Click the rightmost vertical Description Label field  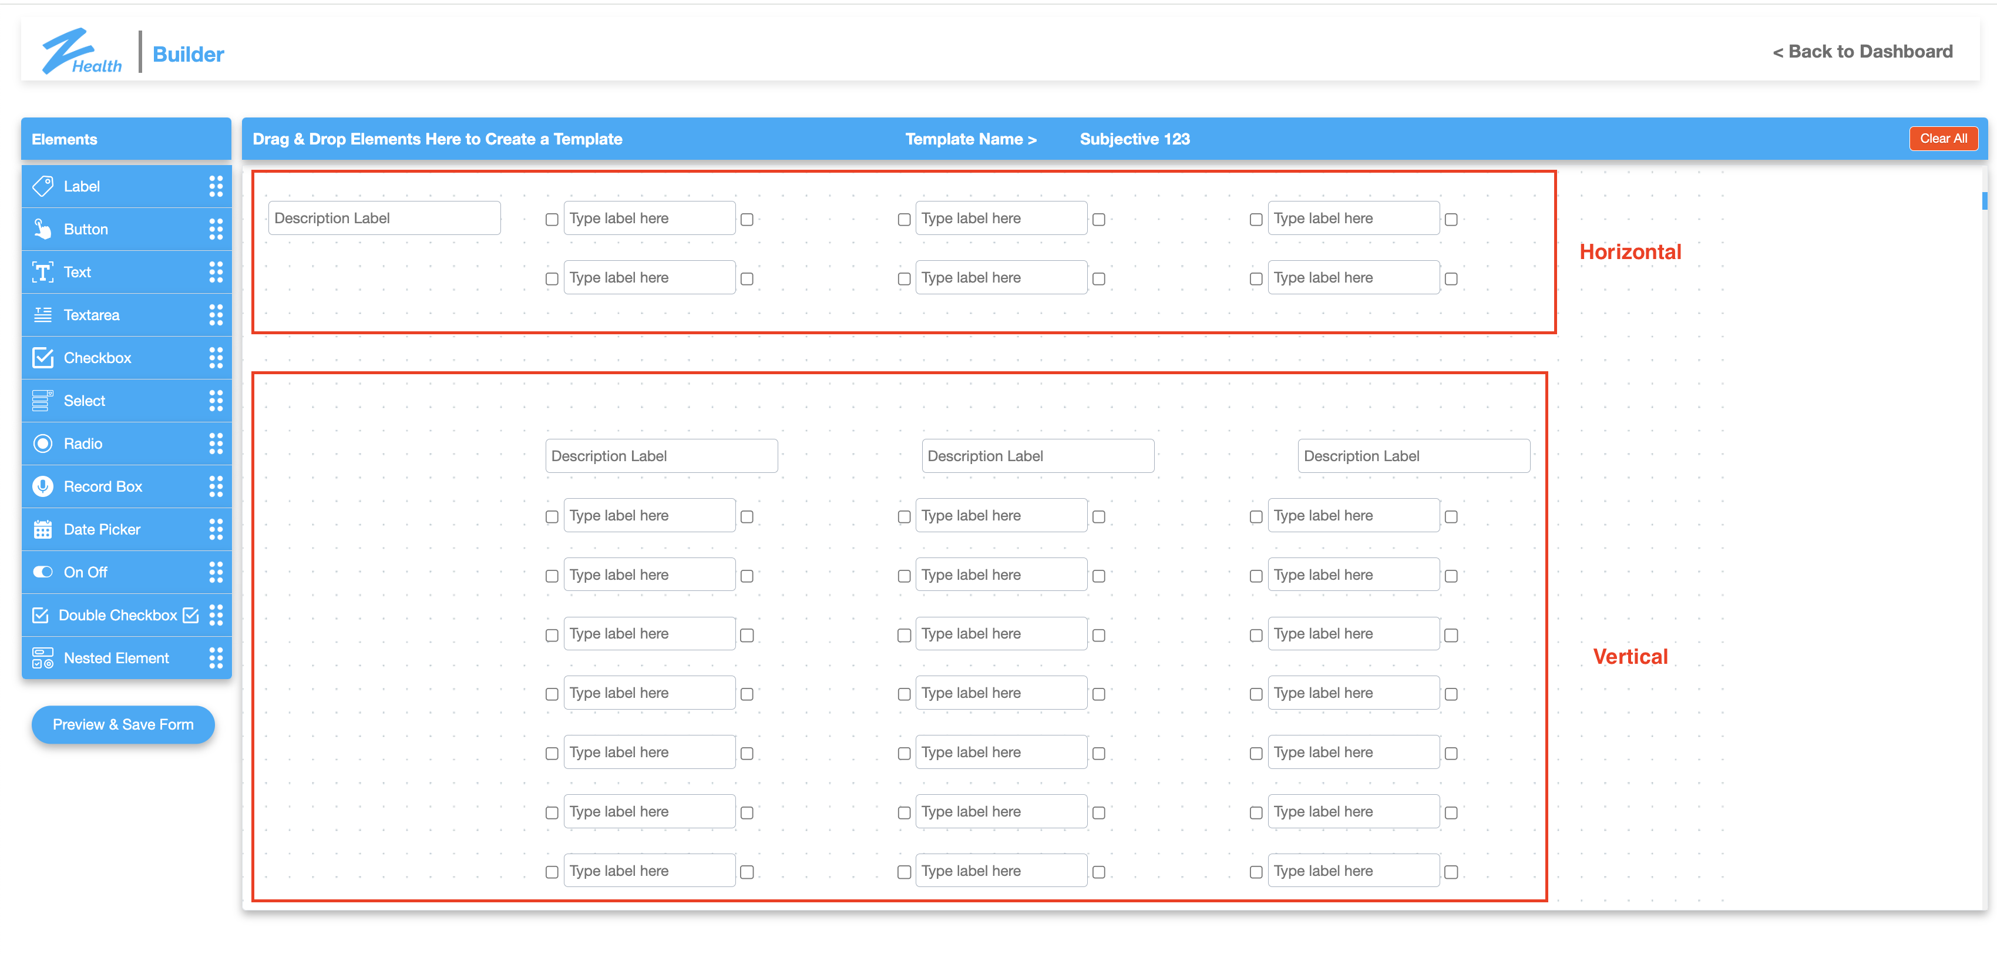[x=1413, y=456]
